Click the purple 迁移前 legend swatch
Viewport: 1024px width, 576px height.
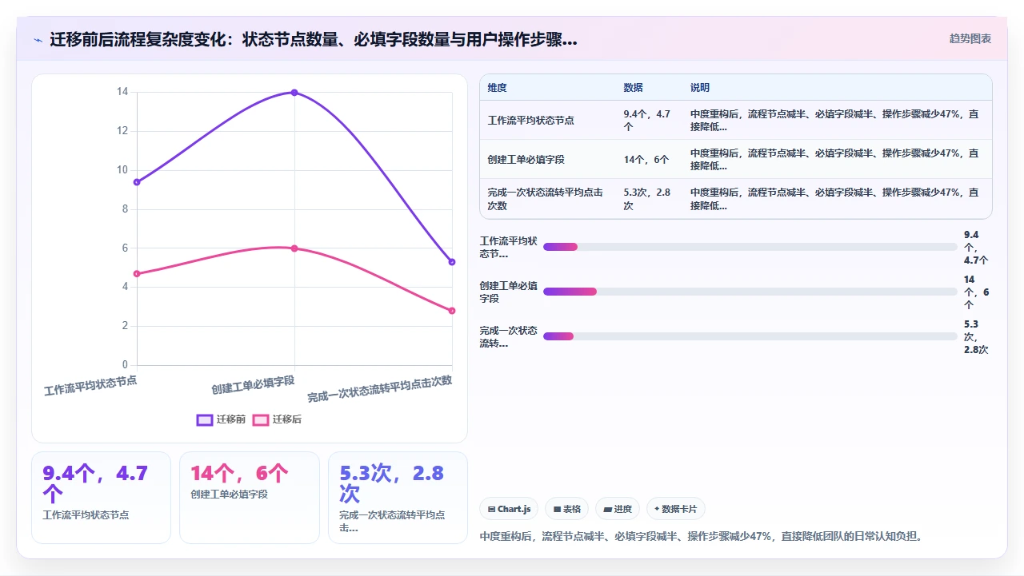click(x=205, y=419)
